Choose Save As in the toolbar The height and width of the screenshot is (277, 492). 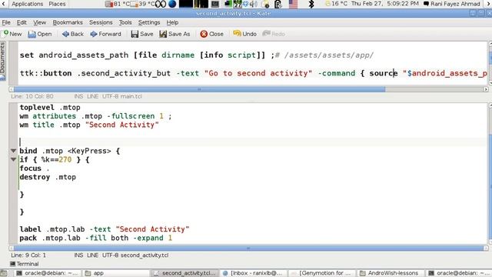(175, 34)
